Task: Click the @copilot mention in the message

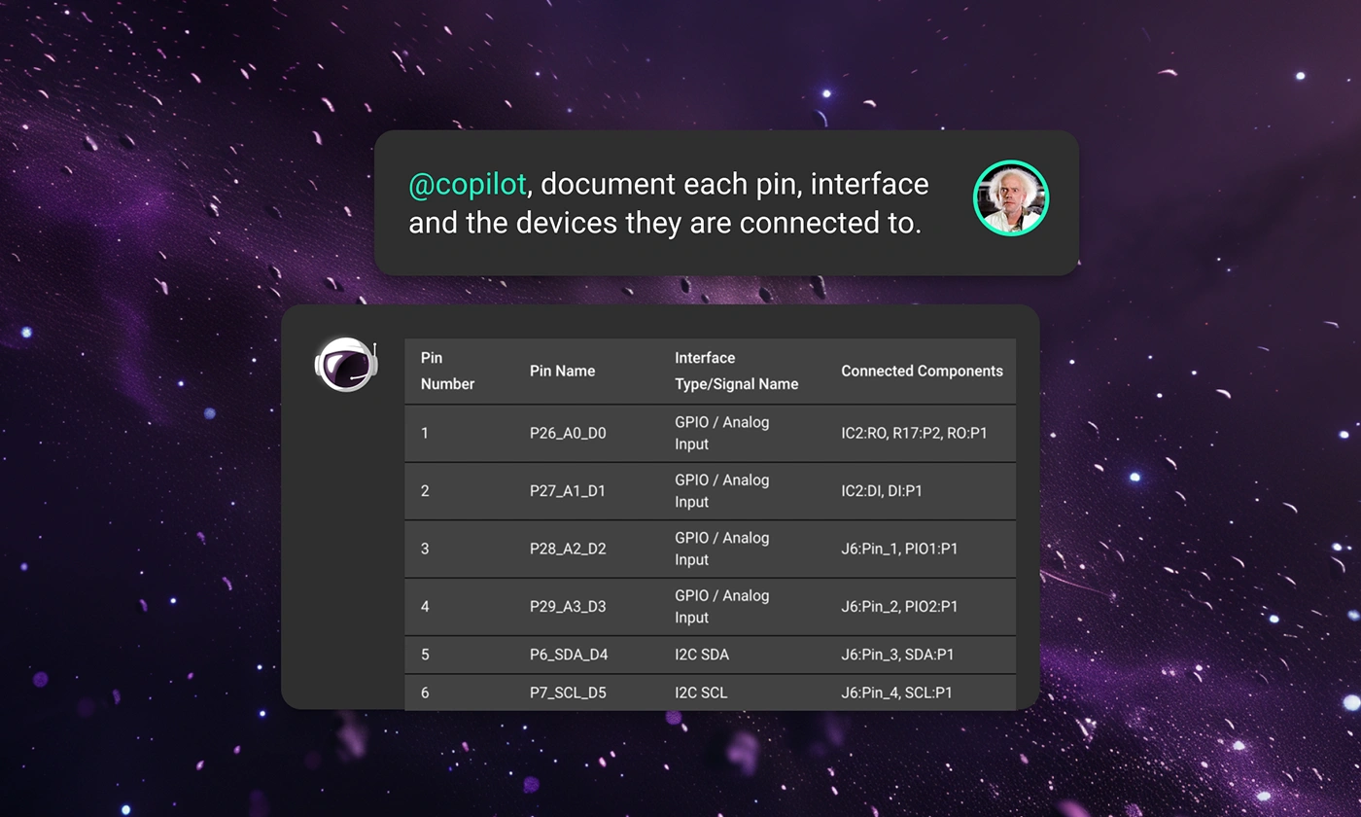Action: tap(467, 184)
